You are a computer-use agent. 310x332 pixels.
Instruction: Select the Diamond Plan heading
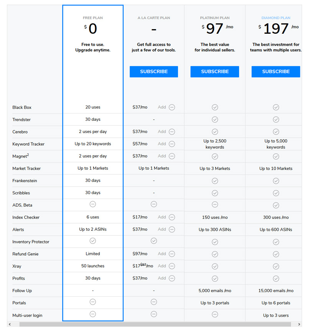(x=276, y=18)
